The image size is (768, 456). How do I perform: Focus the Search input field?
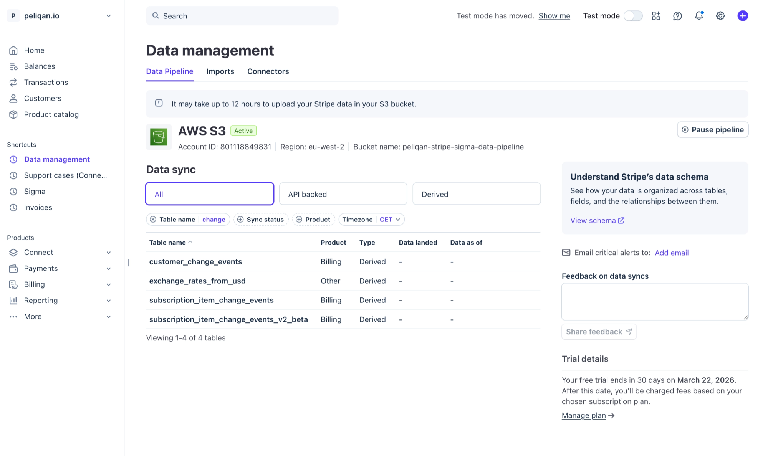pyautogui.click(x=242, y=16)
